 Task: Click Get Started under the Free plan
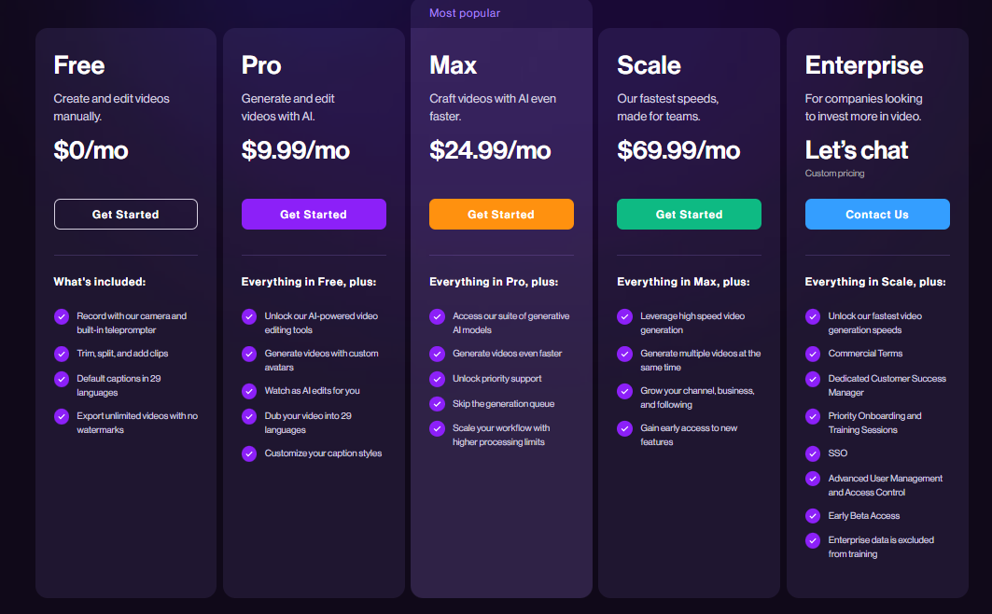(x=126, y=214)
